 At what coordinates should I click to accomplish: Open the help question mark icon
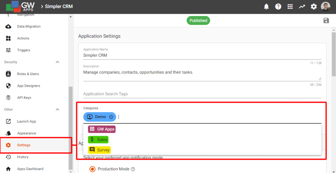point(278,7)
